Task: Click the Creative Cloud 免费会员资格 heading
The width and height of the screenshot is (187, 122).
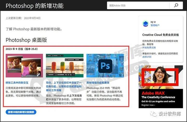Action: 161,35
